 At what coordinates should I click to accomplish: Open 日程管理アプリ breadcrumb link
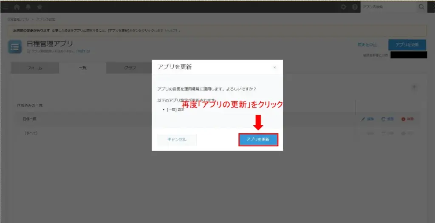pyautogui.click(x=18, y=19)
